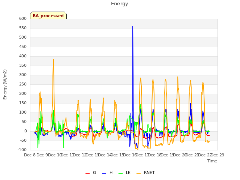This screenshot has width=240, height=180.
Task: Click the red G legend color marker
Action: [x=87, y=173]
